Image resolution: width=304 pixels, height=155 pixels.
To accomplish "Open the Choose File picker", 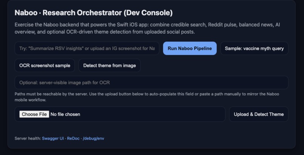I will click(x=34, y=114).
